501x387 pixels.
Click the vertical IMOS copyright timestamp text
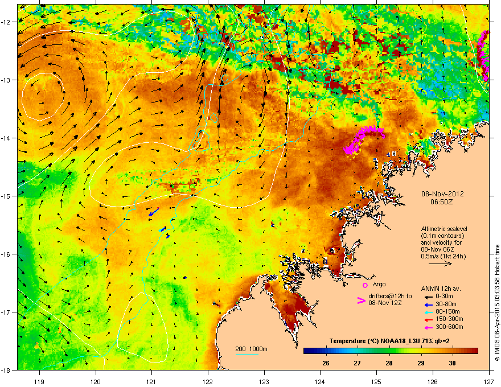click(497, 303)
